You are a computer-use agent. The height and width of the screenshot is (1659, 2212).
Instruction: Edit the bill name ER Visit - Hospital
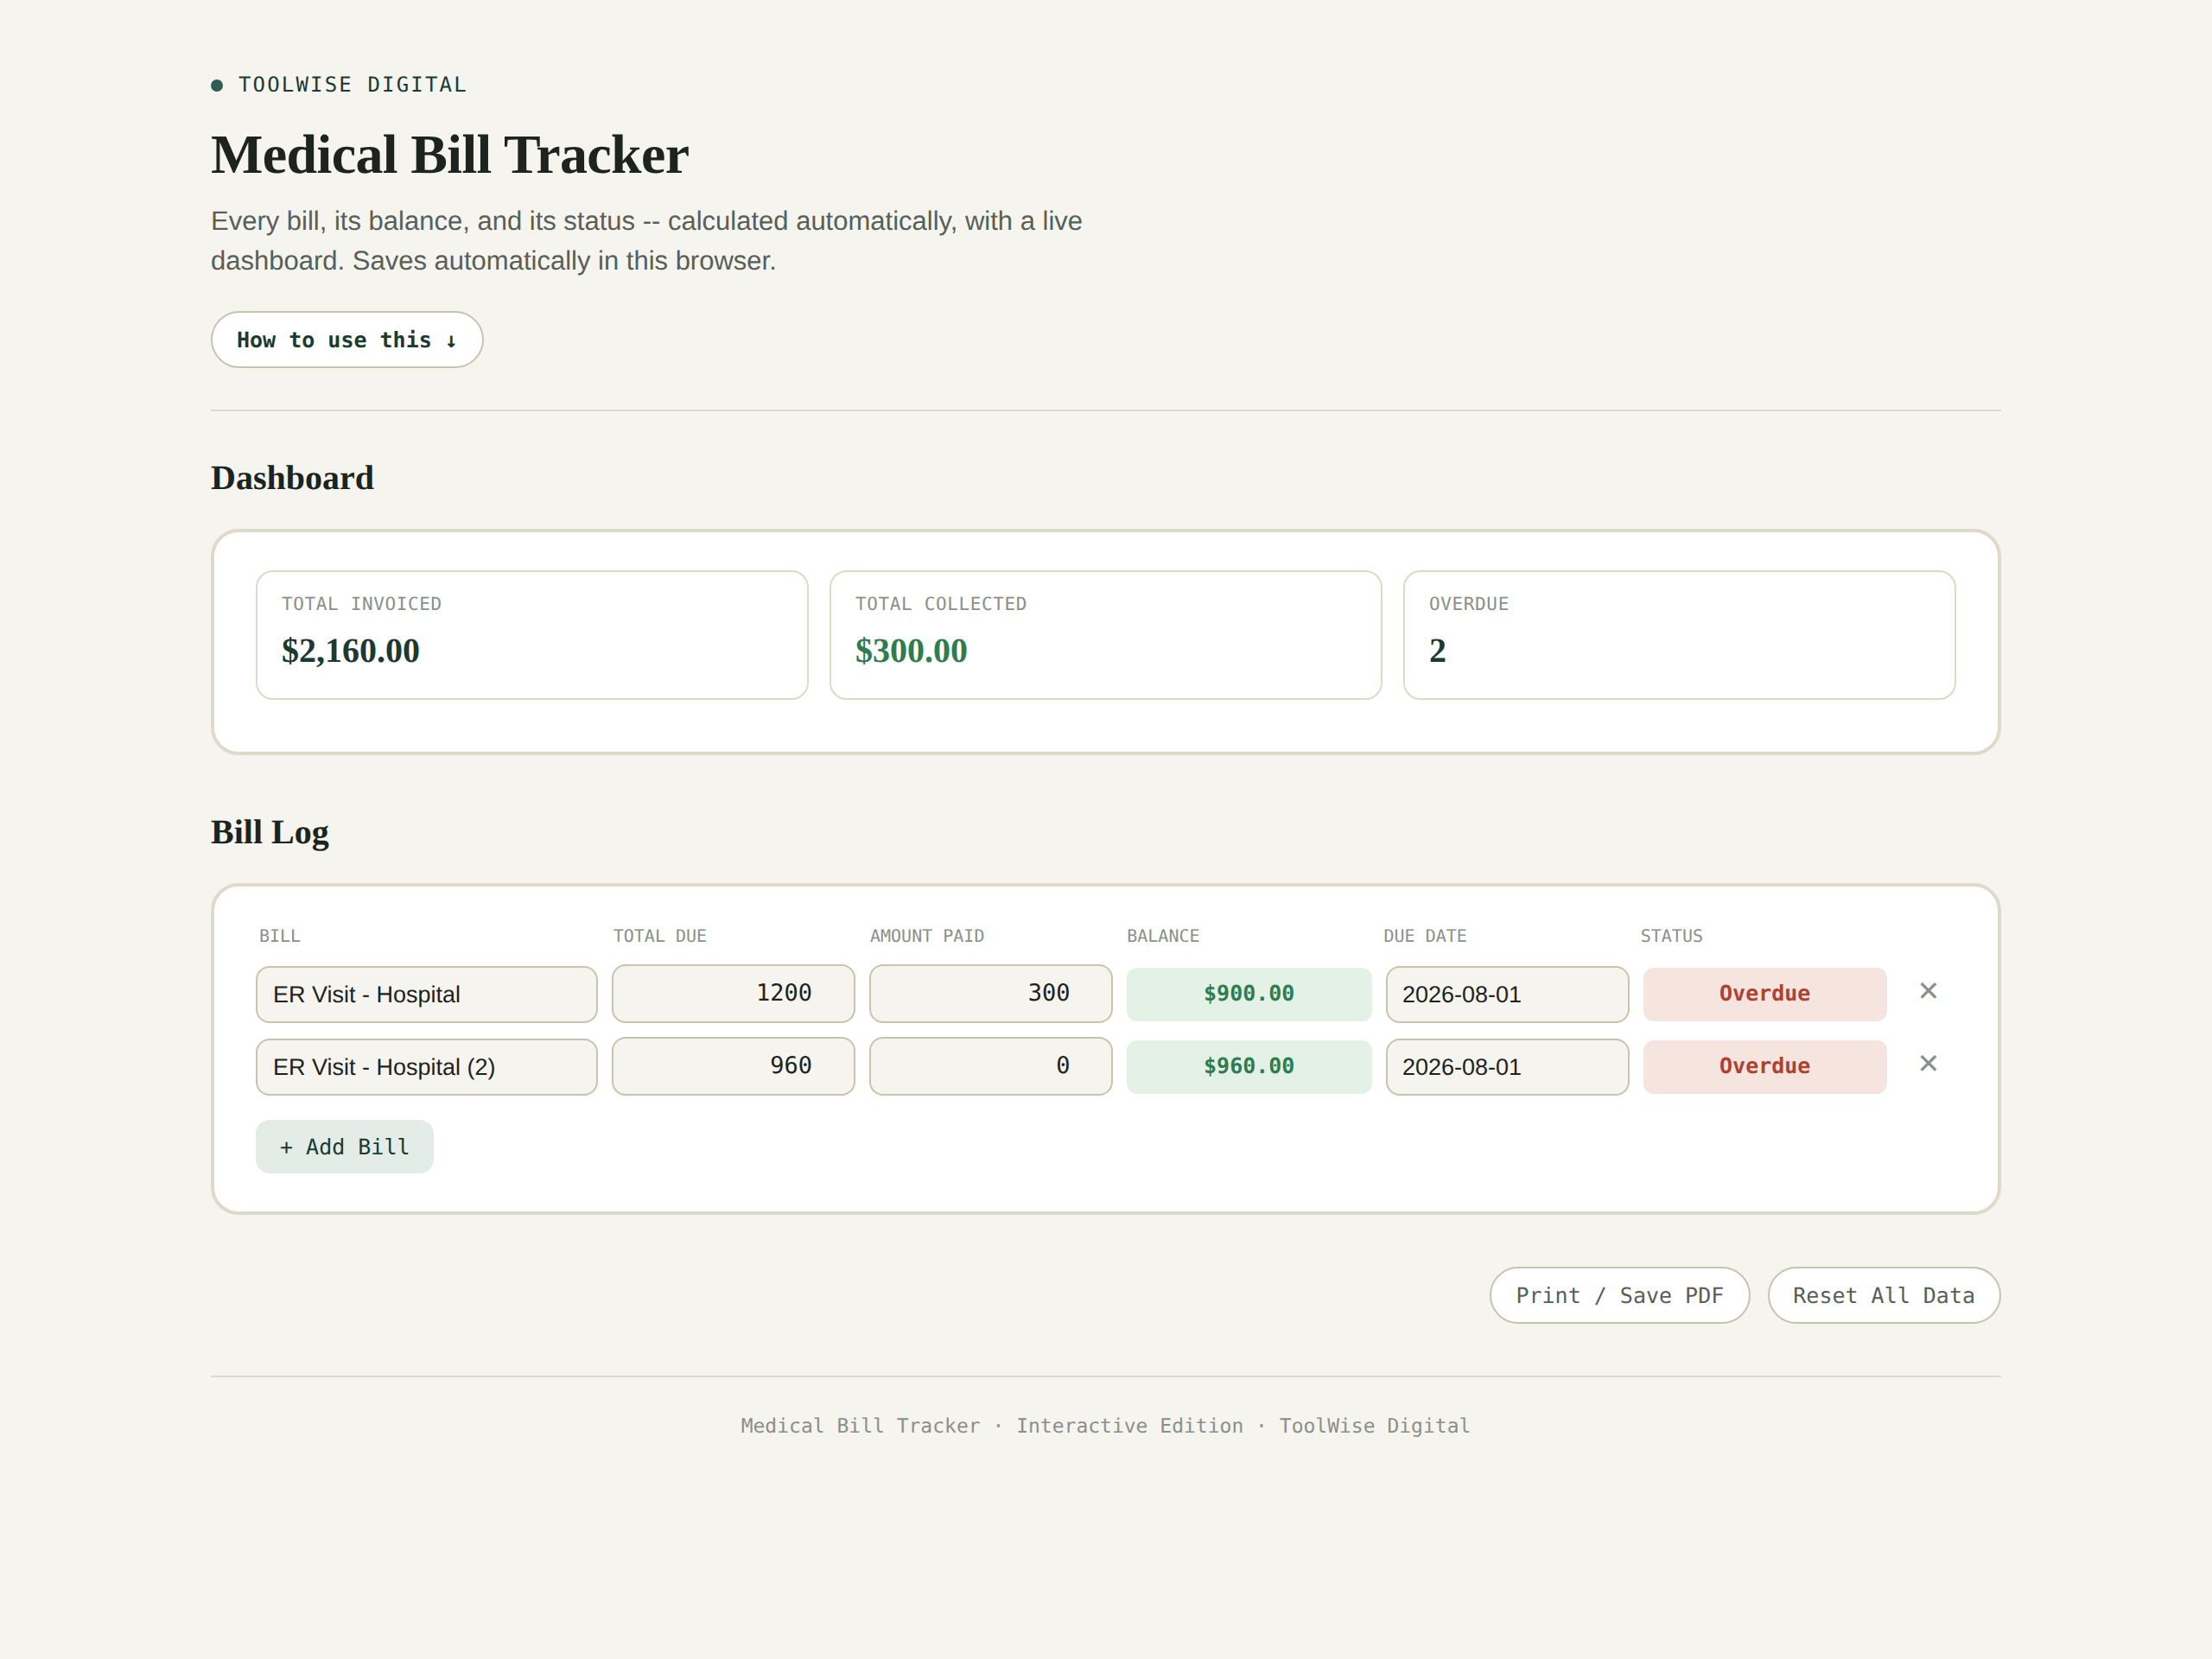[x=427, y=994]
